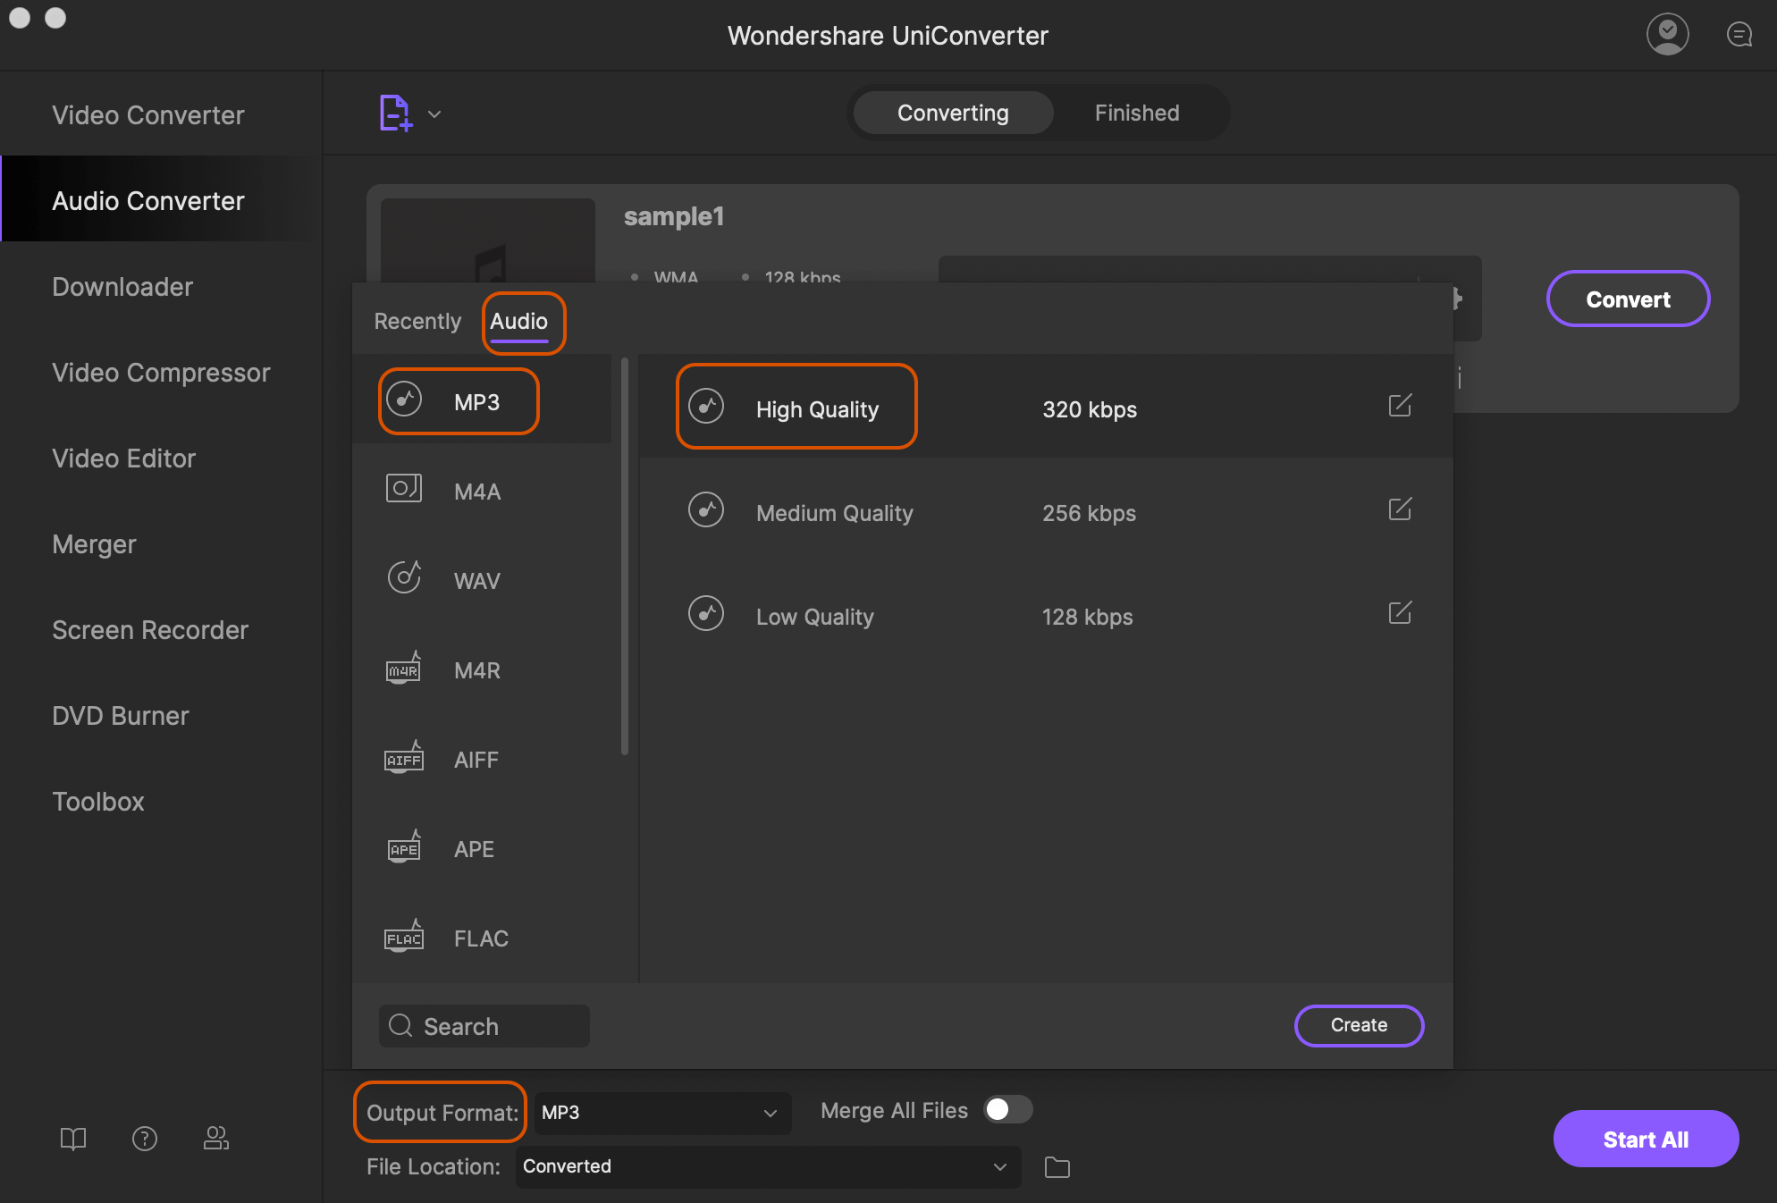Image resolution: width=1777 pixels, height=1203 pixels.
Task: Switch to Recently used formats tab
Action: coord(416,320)
